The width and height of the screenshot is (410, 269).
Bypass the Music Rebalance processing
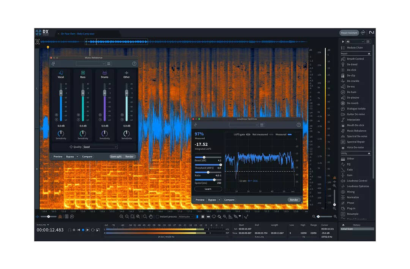(70, 156)
